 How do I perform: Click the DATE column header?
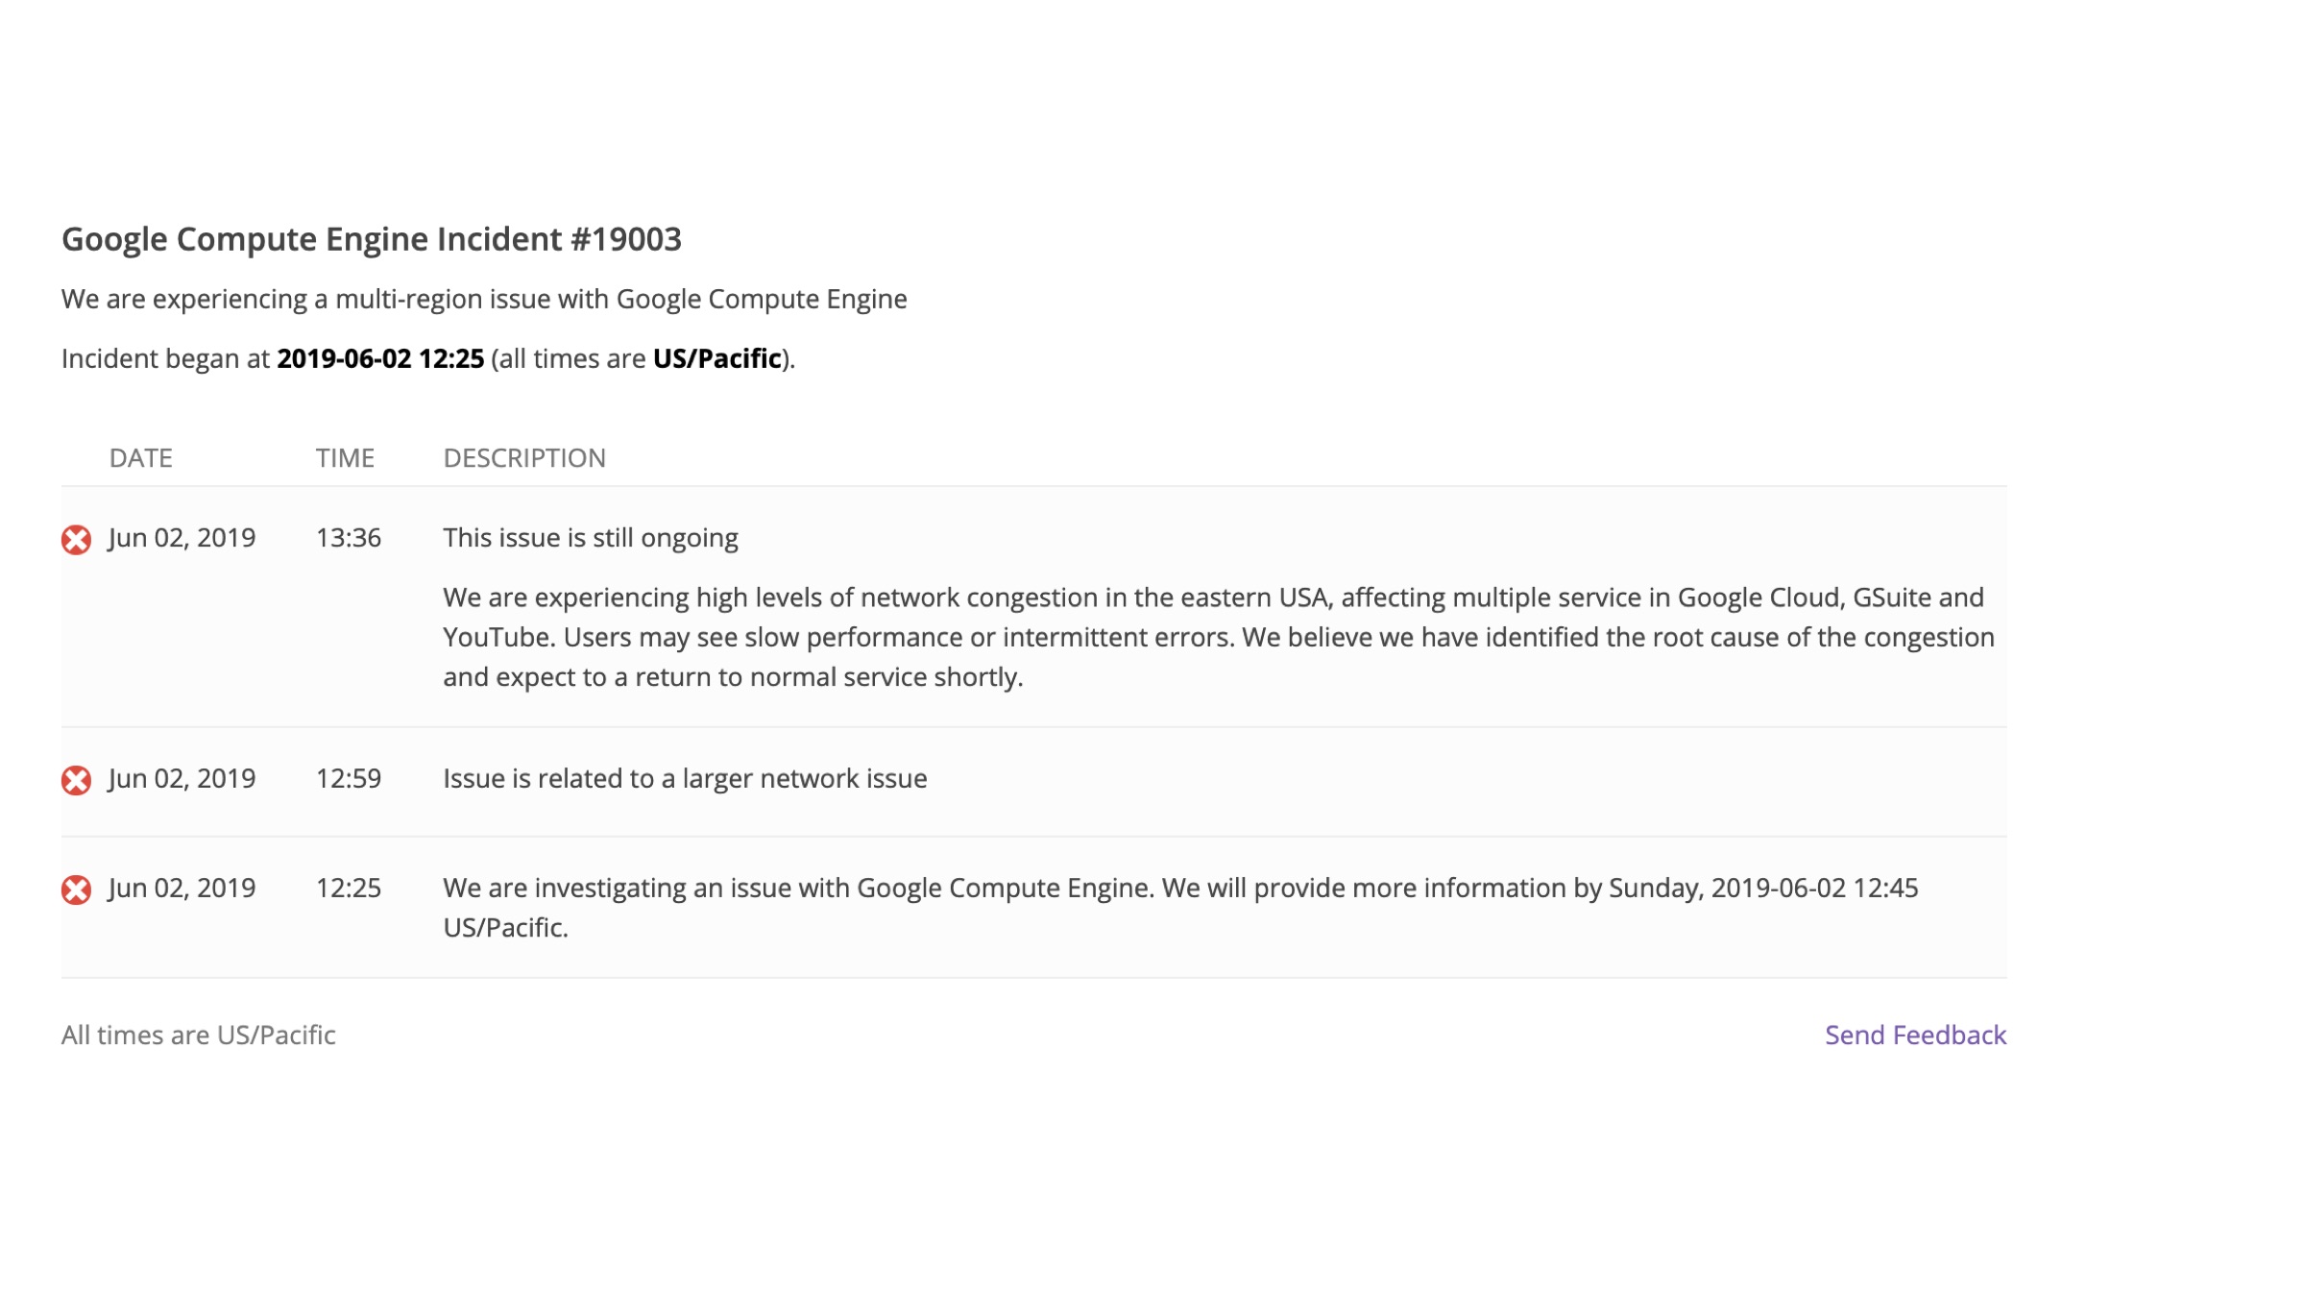pos(141,458)
